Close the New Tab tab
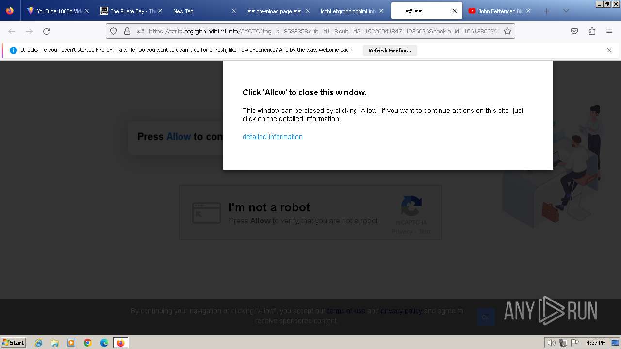This screenshot has height=349, width=621. (234, 11)
